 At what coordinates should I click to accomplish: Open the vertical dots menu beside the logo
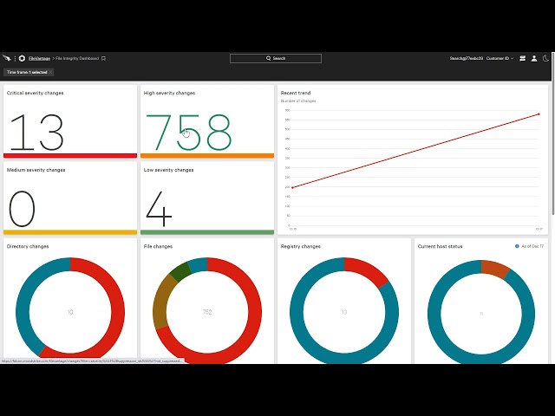coord(15,58)
